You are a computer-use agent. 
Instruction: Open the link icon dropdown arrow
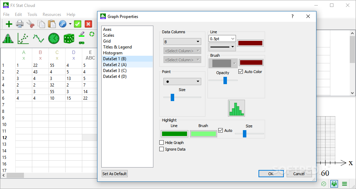pyautogui.click(x=70, y=24)
